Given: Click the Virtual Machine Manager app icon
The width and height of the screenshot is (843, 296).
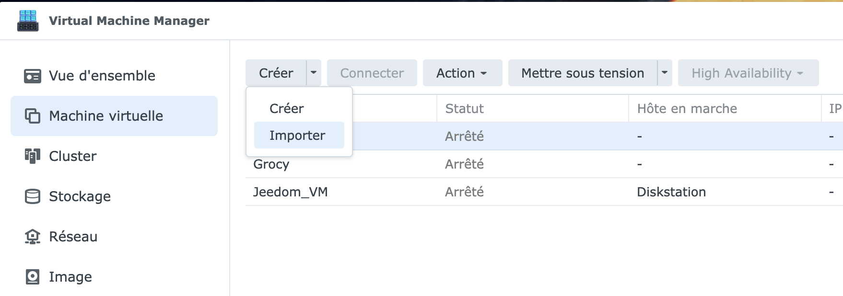Looking at the screenshot, I should [x=28, y=21].
